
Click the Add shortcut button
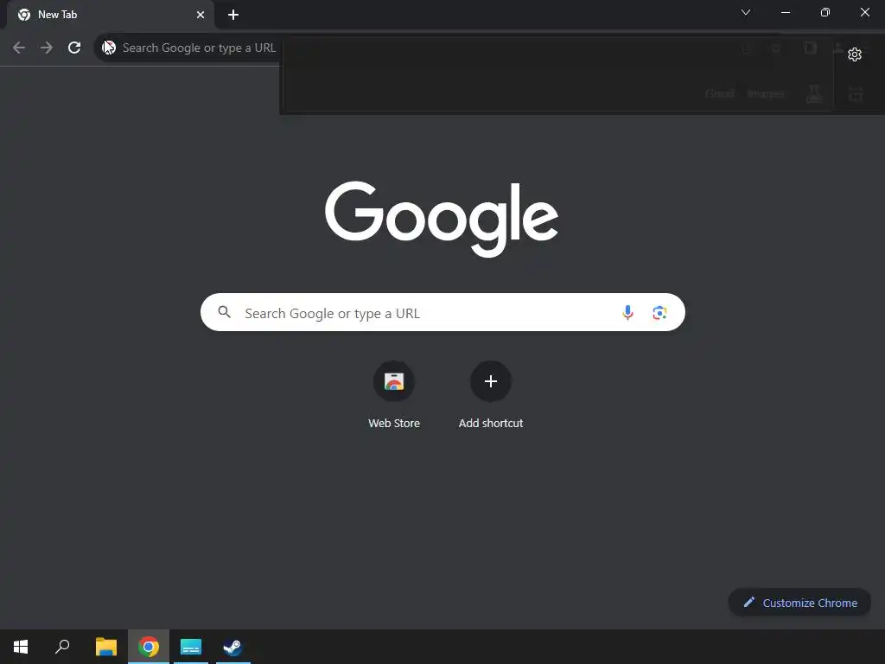(491, 395)
